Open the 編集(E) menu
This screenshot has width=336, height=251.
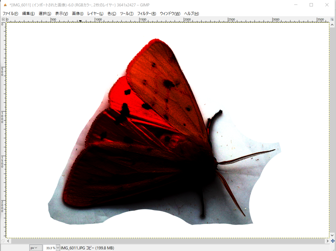point(28,13)
